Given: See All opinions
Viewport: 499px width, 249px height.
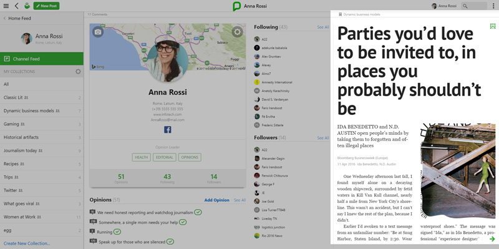Looking at the screenshot, I should 240,200.
